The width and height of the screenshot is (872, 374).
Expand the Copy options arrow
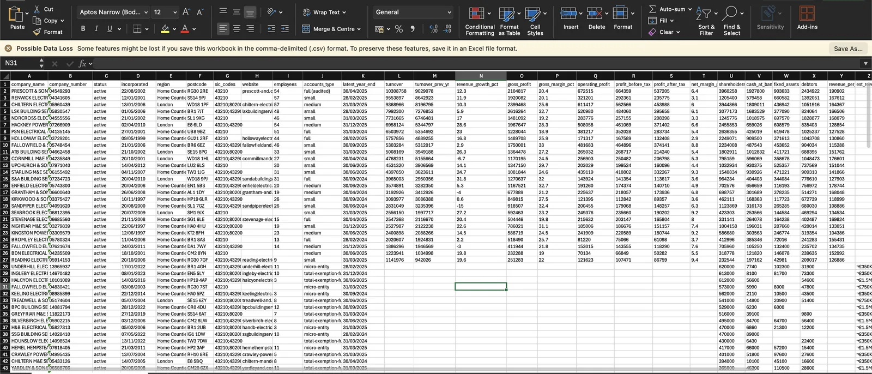pyautogui.click(x=62, y=21)
